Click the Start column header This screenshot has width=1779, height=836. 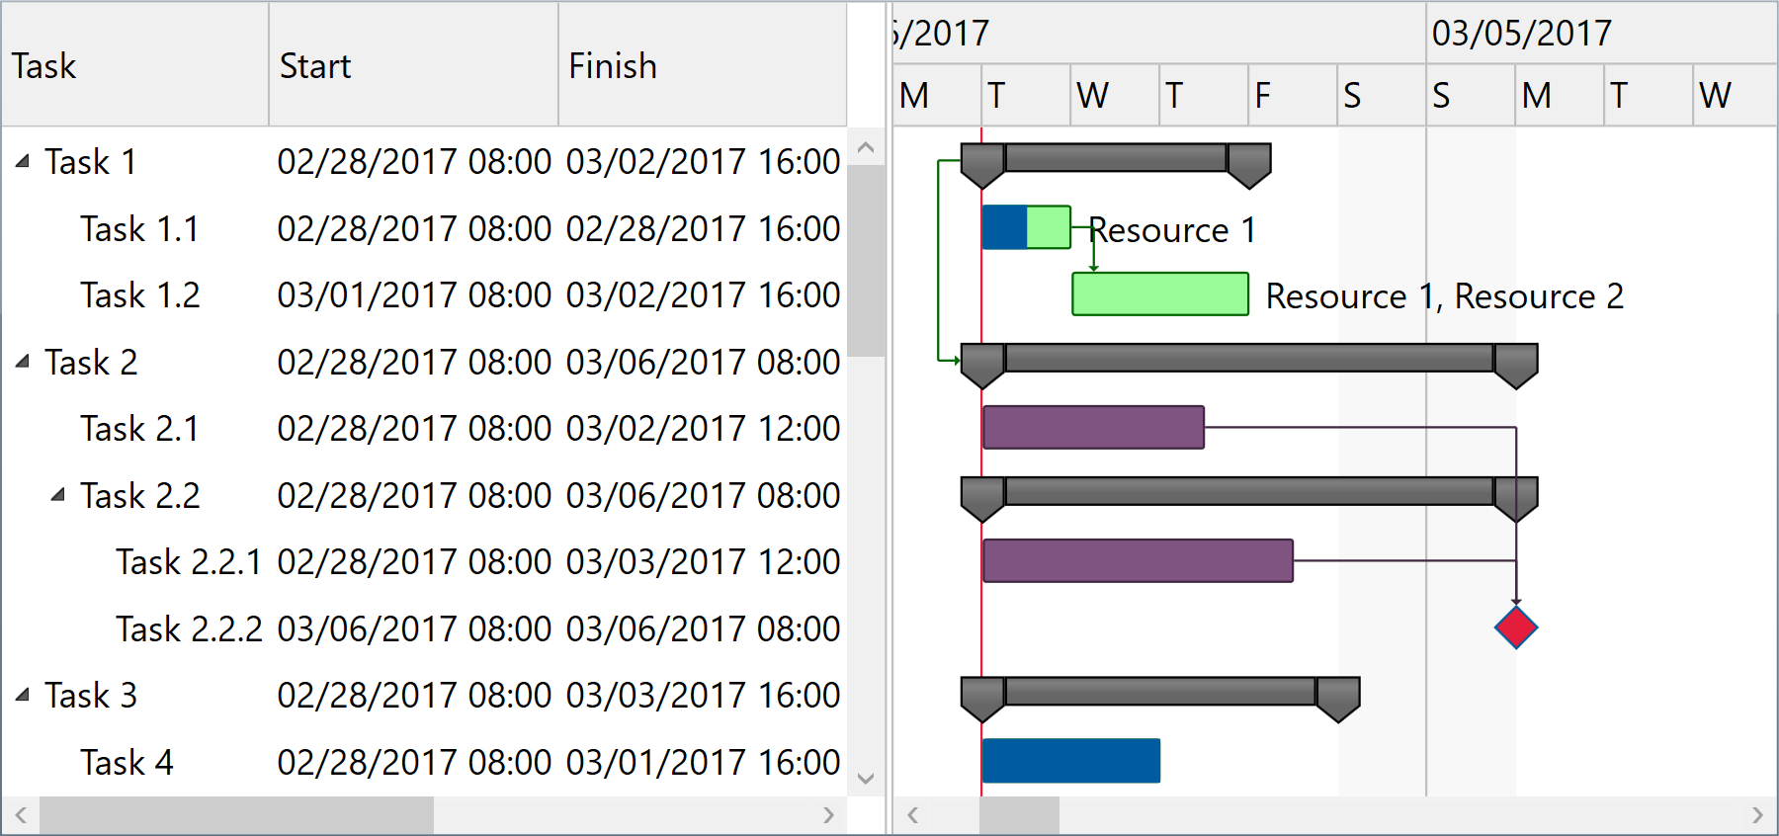click(413, 65)
